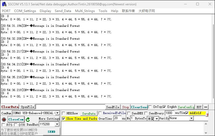This screenshot has width=215, height=136.
Task: Enable the OnTop checkbox
Action: pyautogui.click(x=150, y=107)
